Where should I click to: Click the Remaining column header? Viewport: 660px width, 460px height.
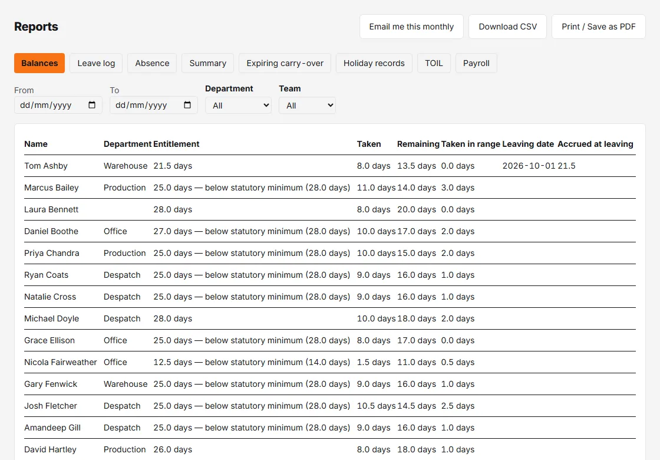pyautogui.click(x=418, y=144)
